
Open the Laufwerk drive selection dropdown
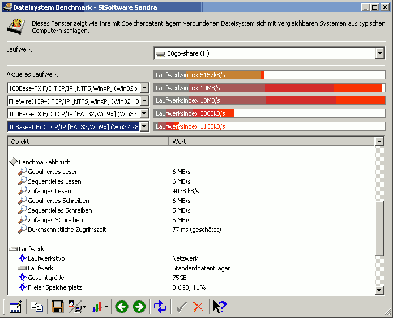pos(380,53)
